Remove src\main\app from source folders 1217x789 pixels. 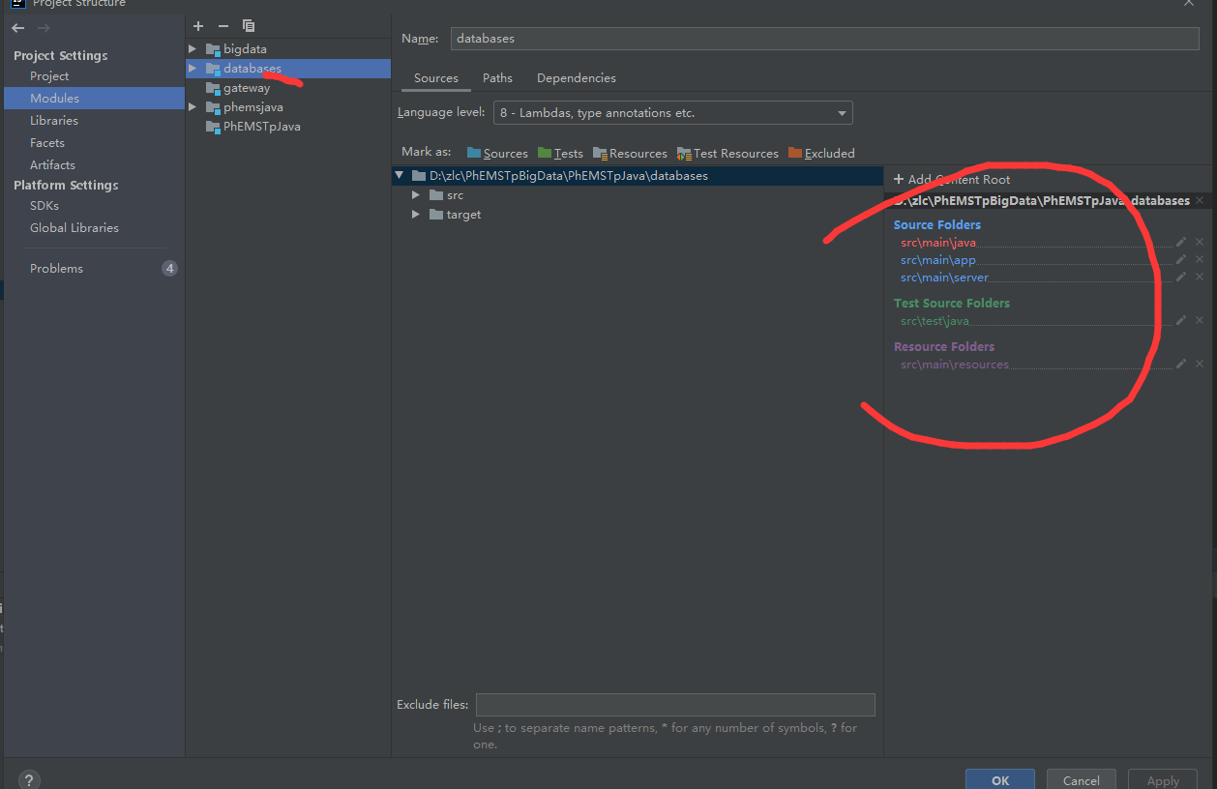[x=1200, y=260]
